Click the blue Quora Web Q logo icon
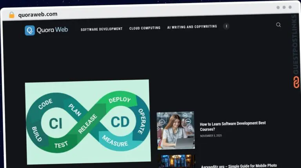 30,30
